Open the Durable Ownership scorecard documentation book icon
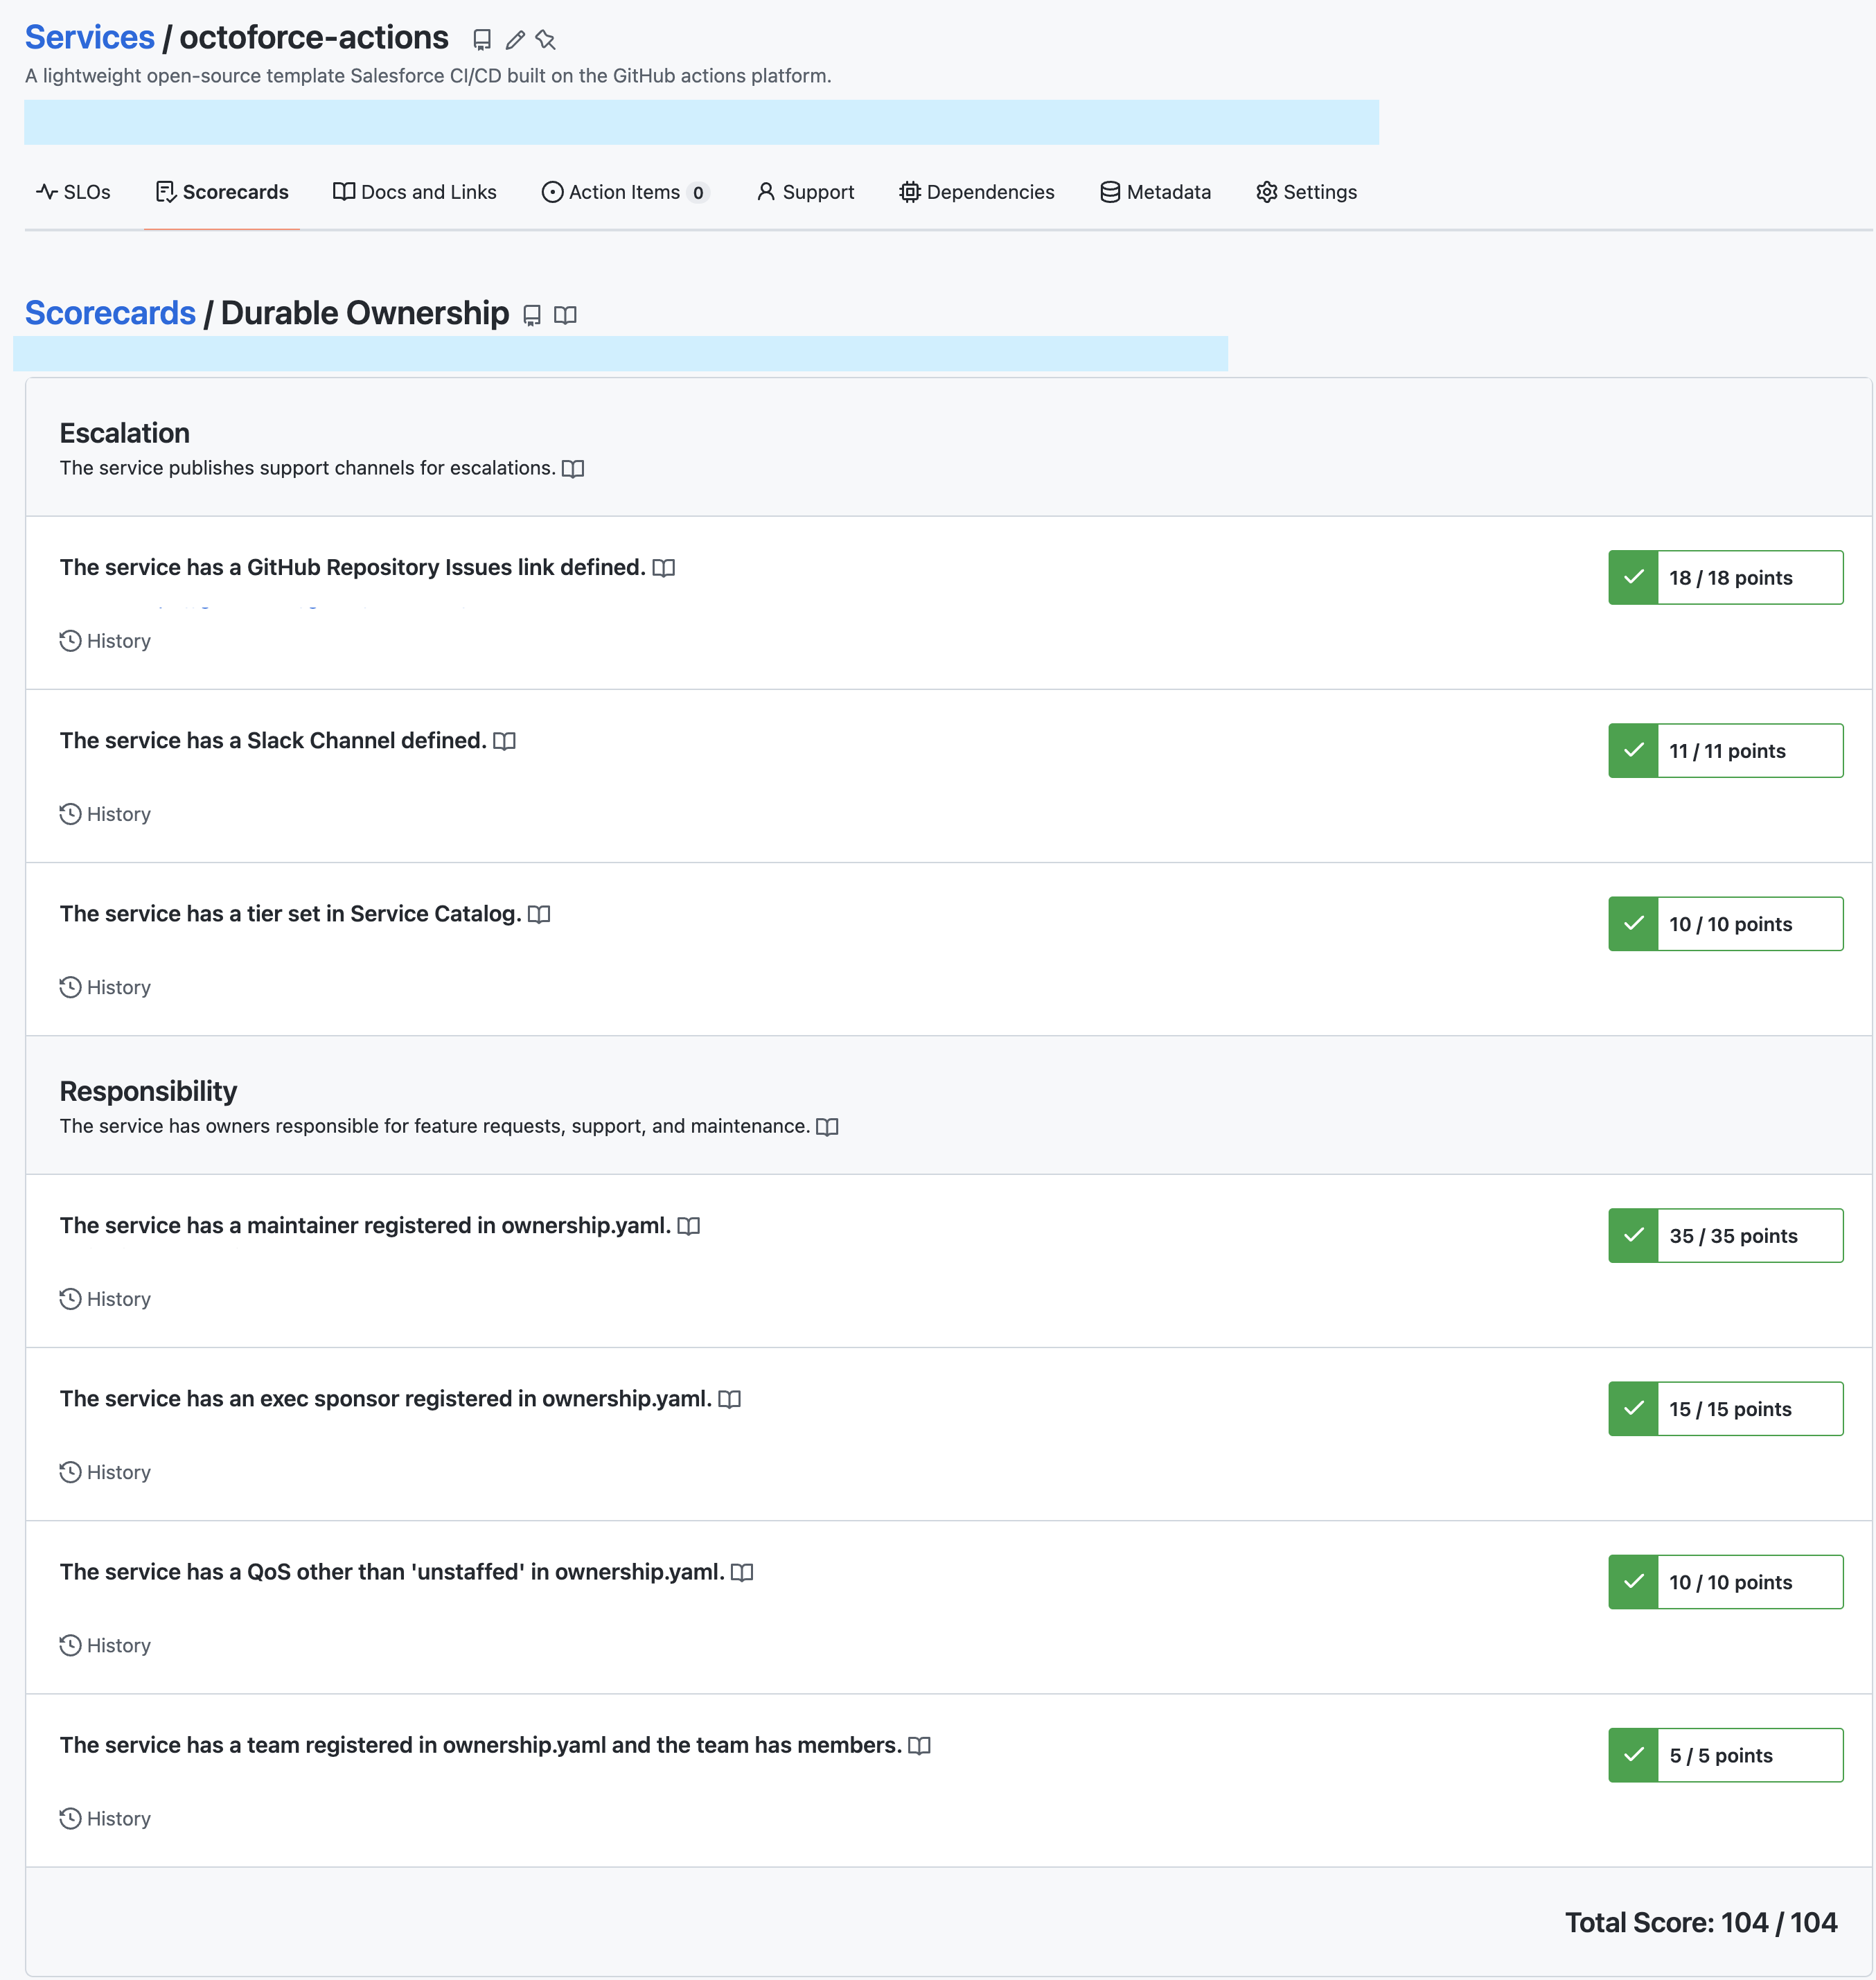1876x1980 pixels. 565,315
